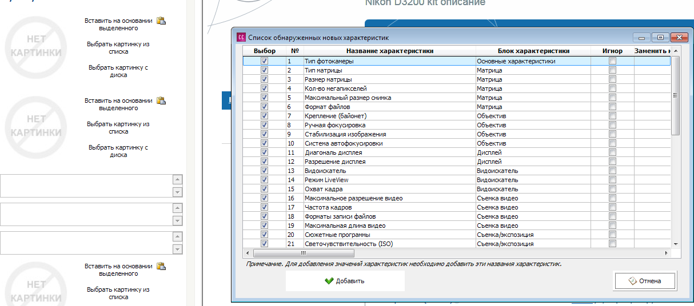Select Светочувствительность (ISO) cell

tap(389, 244)
